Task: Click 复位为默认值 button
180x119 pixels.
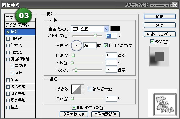Action: (x=105, y=114)
